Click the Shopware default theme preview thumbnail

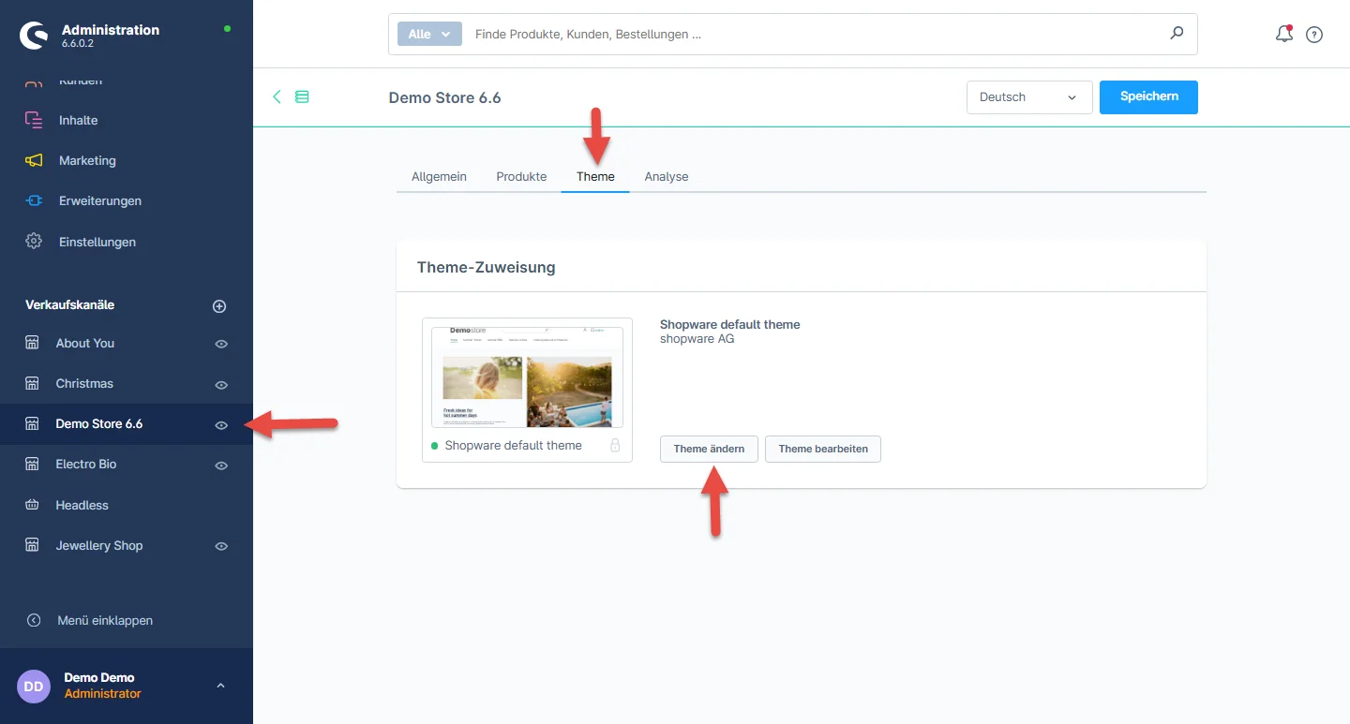coord(527,377)
